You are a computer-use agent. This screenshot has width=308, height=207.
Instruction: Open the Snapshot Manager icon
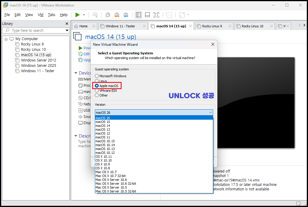(x=126, y=15)
